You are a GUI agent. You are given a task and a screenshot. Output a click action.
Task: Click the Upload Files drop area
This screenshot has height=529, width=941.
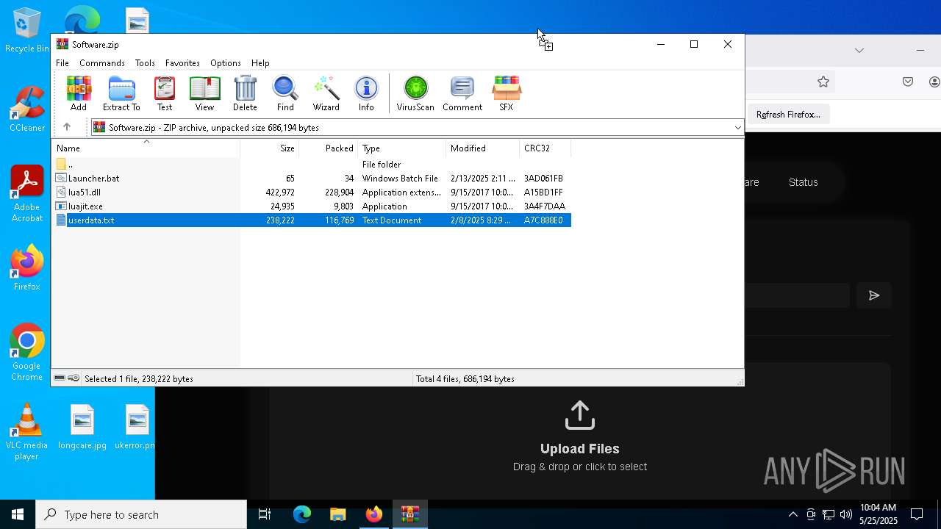tap(580, 436)
